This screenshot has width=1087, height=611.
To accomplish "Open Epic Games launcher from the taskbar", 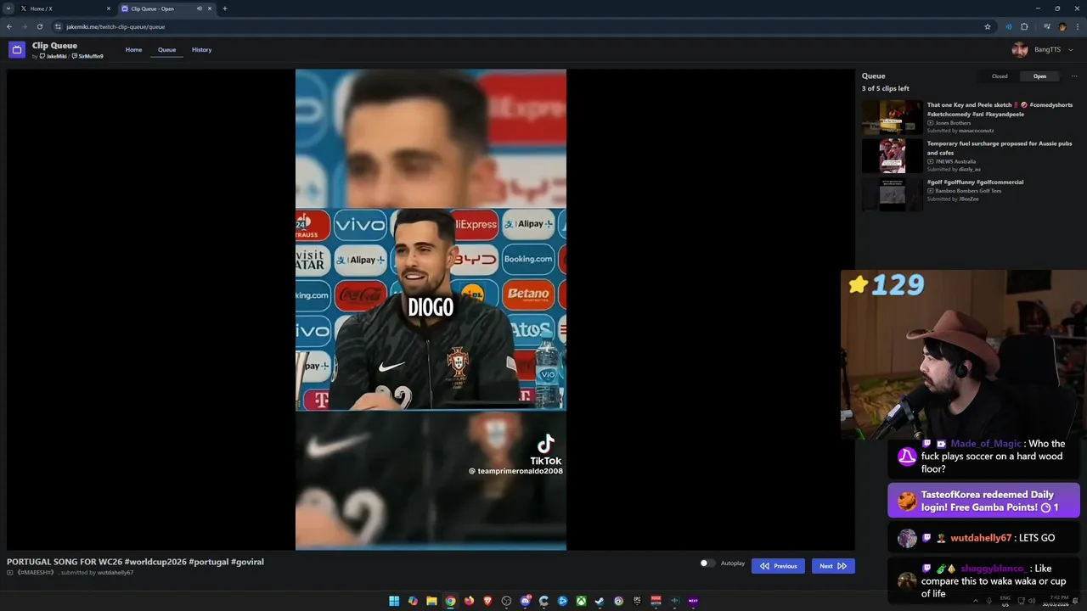I will click(x=637, y=601).
